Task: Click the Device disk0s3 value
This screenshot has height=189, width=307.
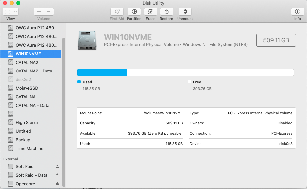Action: 286,144
